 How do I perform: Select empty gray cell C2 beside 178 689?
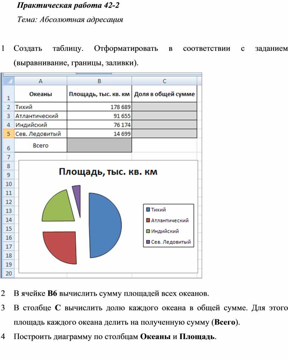164,107
